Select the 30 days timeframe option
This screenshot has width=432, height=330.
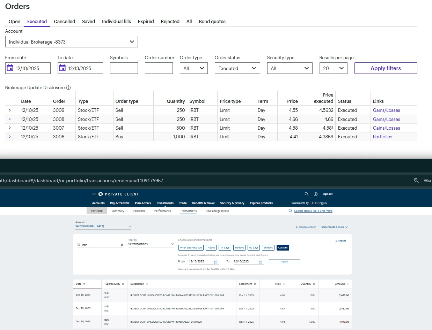[239, 248]
